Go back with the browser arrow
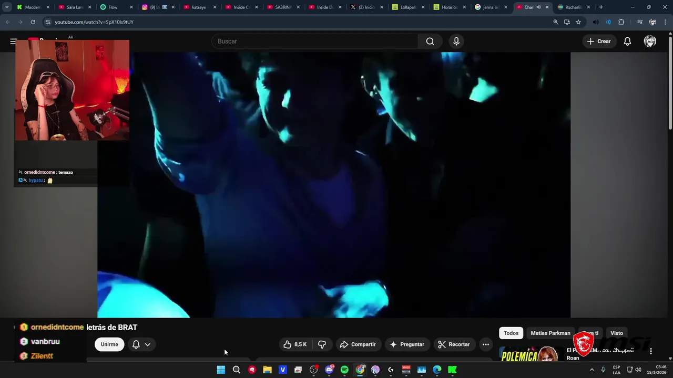The height and width of the screenshot is (378, 673). (x=7, y=22)
